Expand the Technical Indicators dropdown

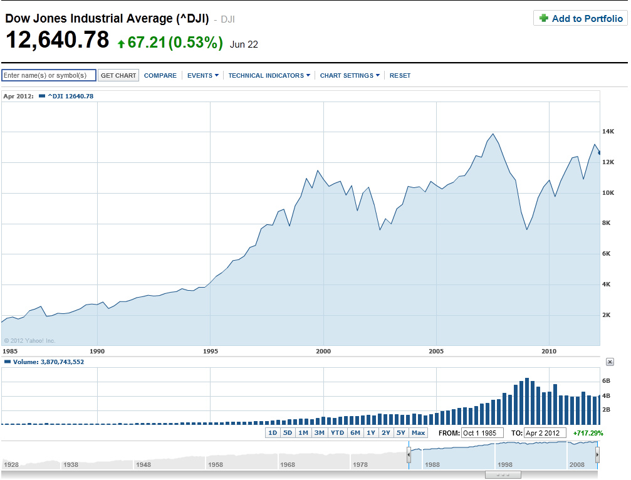269,75
